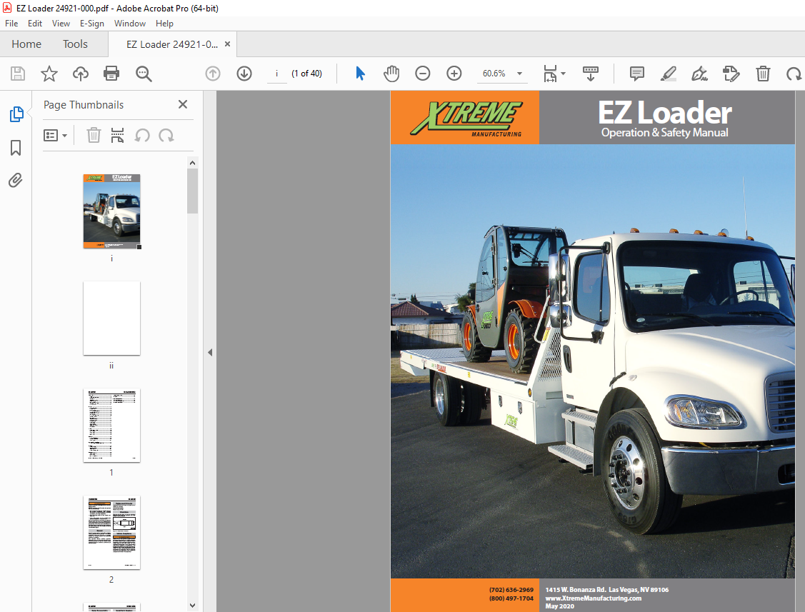Switch to the Home tab

(26, 44)
